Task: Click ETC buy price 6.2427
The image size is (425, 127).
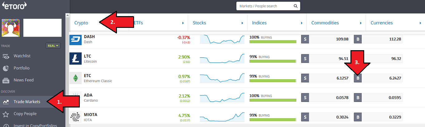Action: pos(395,78)
